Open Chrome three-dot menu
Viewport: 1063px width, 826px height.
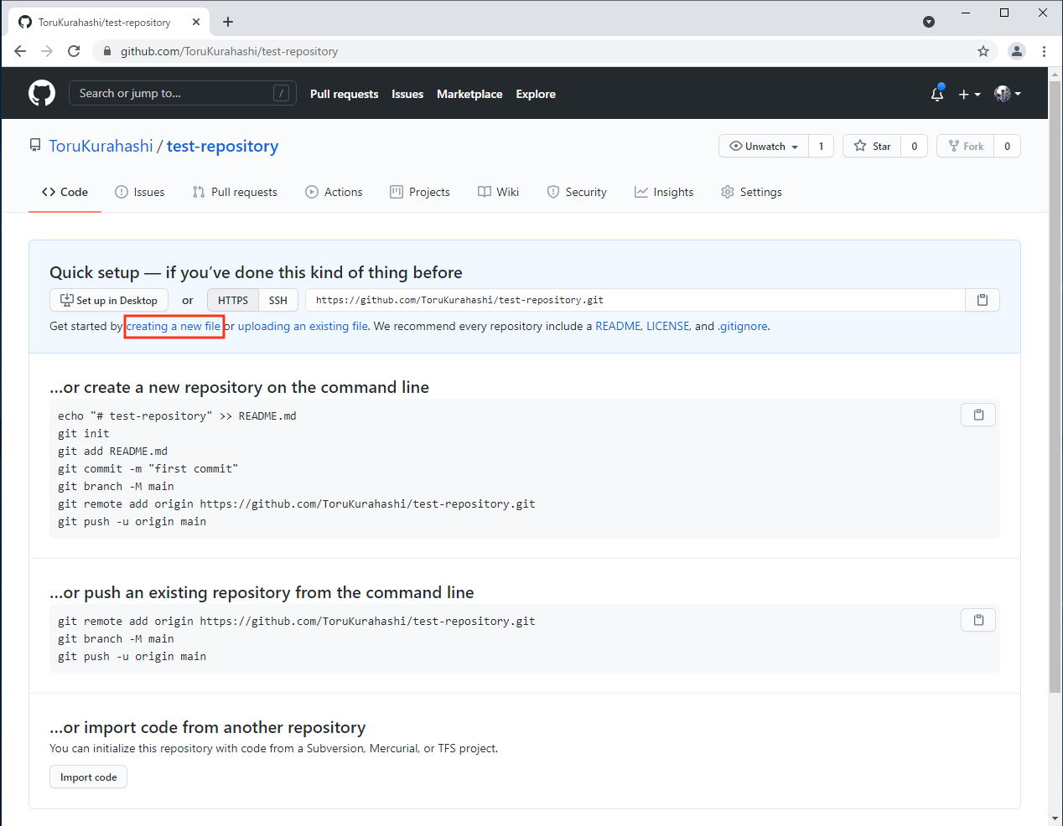point(1044,51)
